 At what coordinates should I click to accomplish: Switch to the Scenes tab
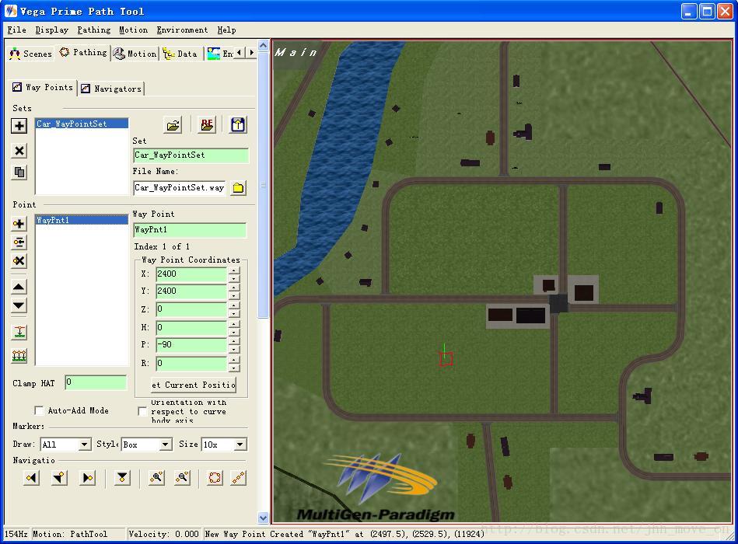pyautogui.click(x=30, y=54)
